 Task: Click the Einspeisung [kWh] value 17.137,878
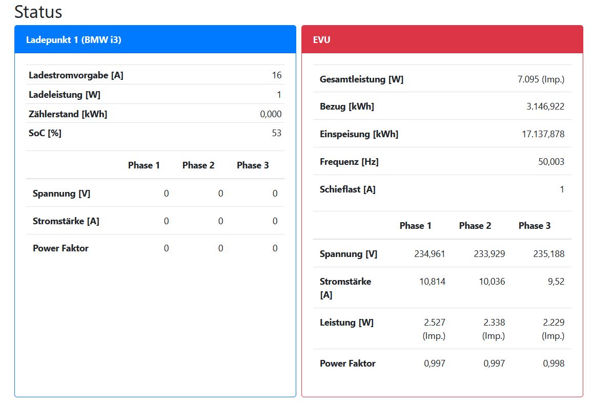[x=543, y=134]
